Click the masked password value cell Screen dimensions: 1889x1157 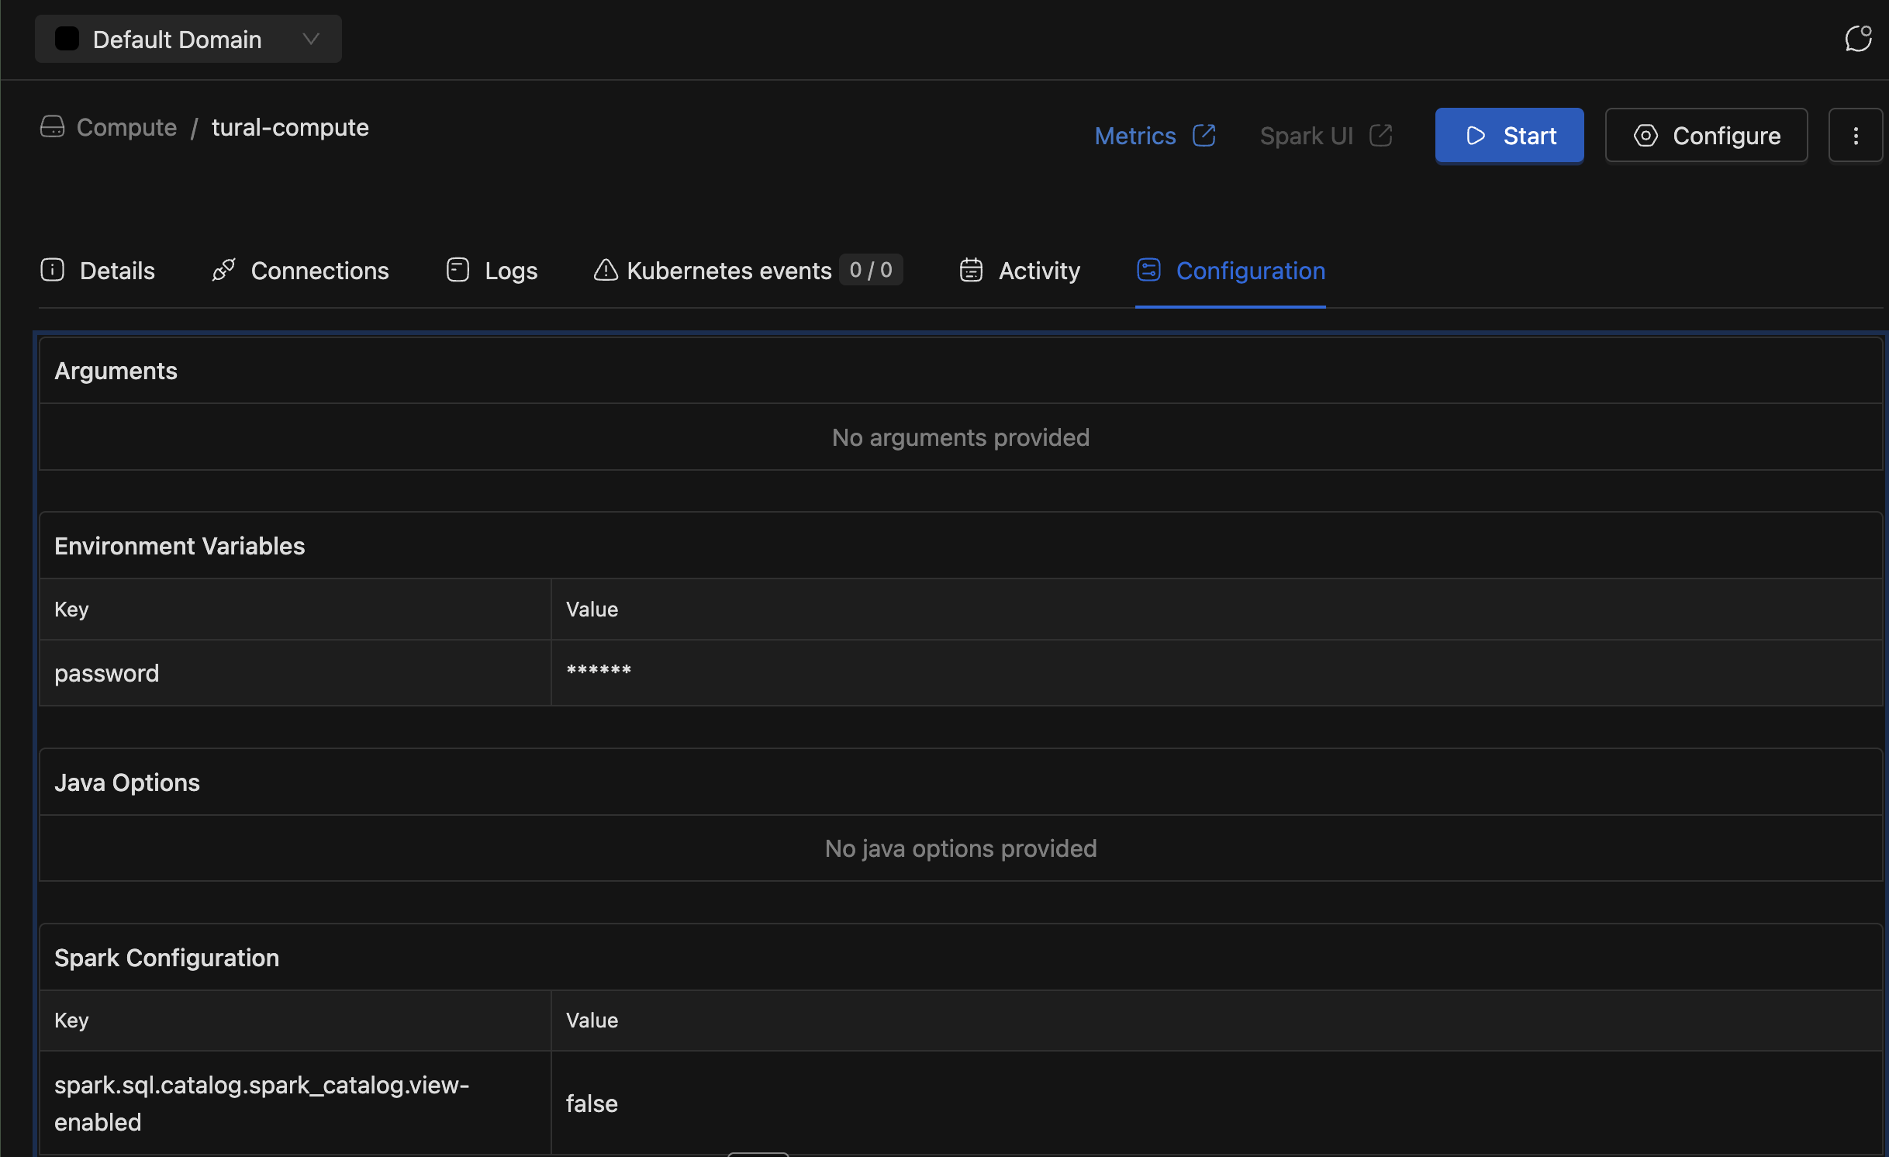click(599, 672)
